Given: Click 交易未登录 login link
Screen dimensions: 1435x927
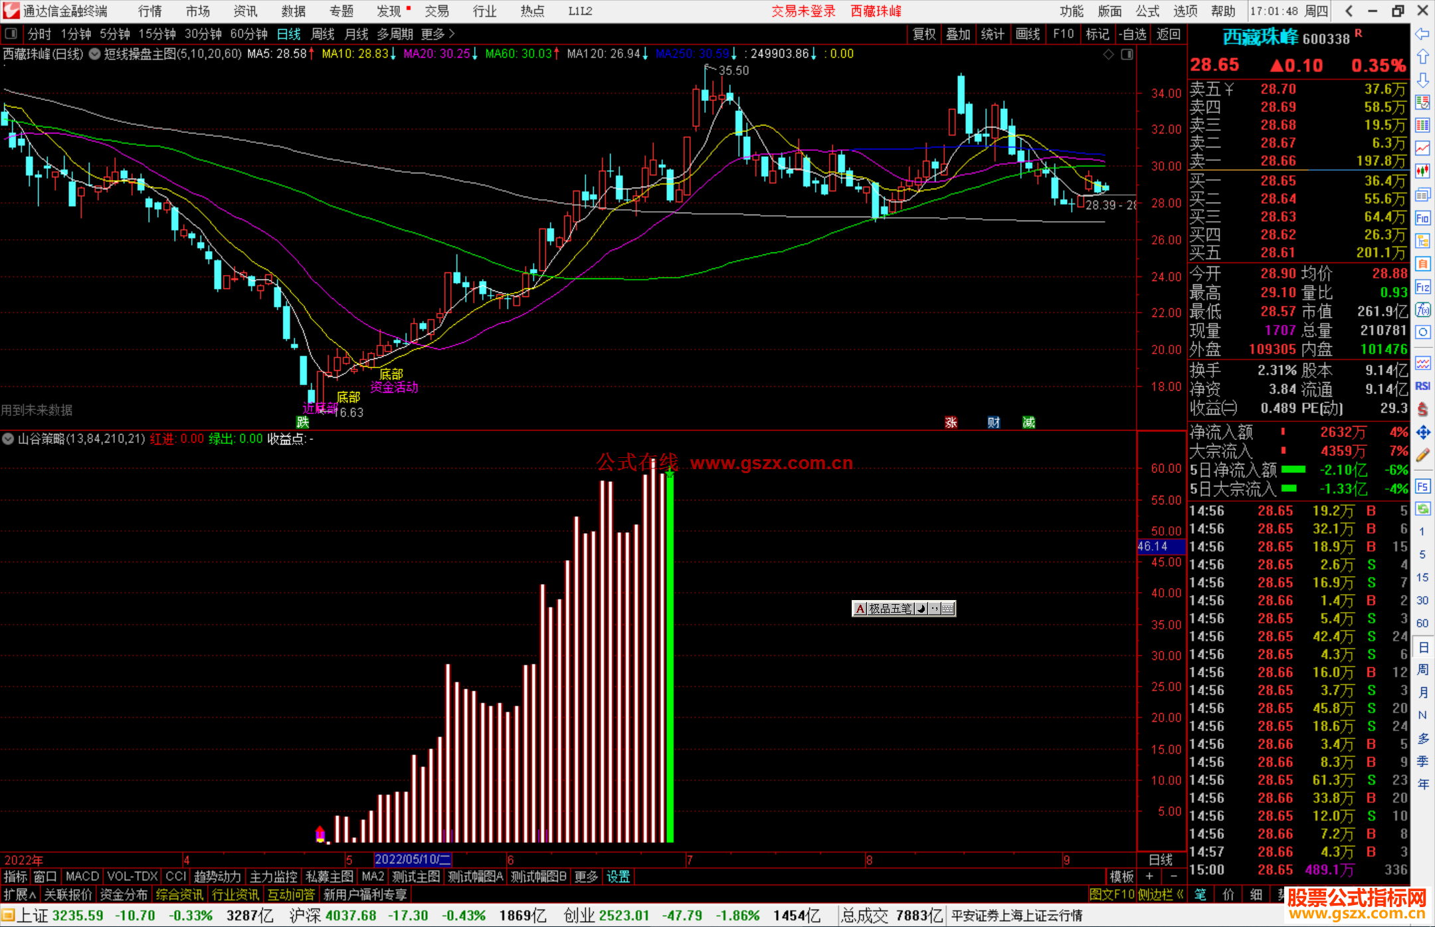Looking at the screenshot, I should click(x=803, y=11).
